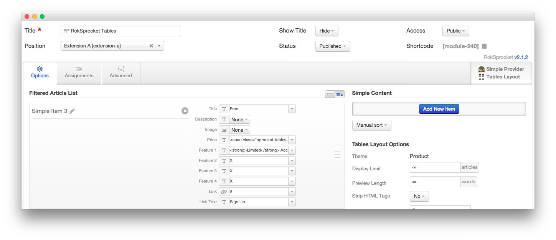Click the text type icon for Feature 4
The height and width of the screenshot is (240, 556).
[224, 181]
